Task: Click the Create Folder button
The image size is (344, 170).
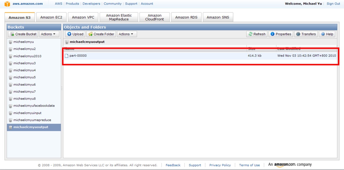Action: click(101, 34)
